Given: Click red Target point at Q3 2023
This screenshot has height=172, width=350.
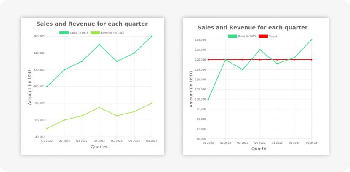Looking at the screenshot, I should [311, 60].
